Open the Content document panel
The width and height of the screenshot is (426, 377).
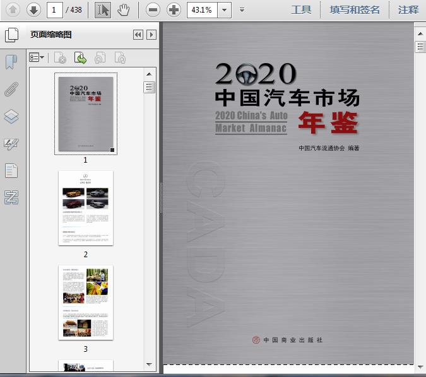[x=11, y=171]
